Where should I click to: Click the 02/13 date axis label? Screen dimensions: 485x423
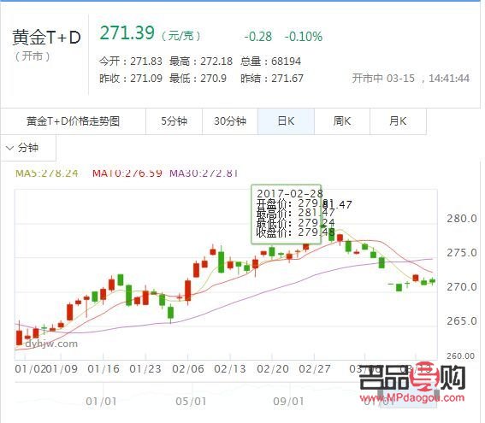(230, 369)
